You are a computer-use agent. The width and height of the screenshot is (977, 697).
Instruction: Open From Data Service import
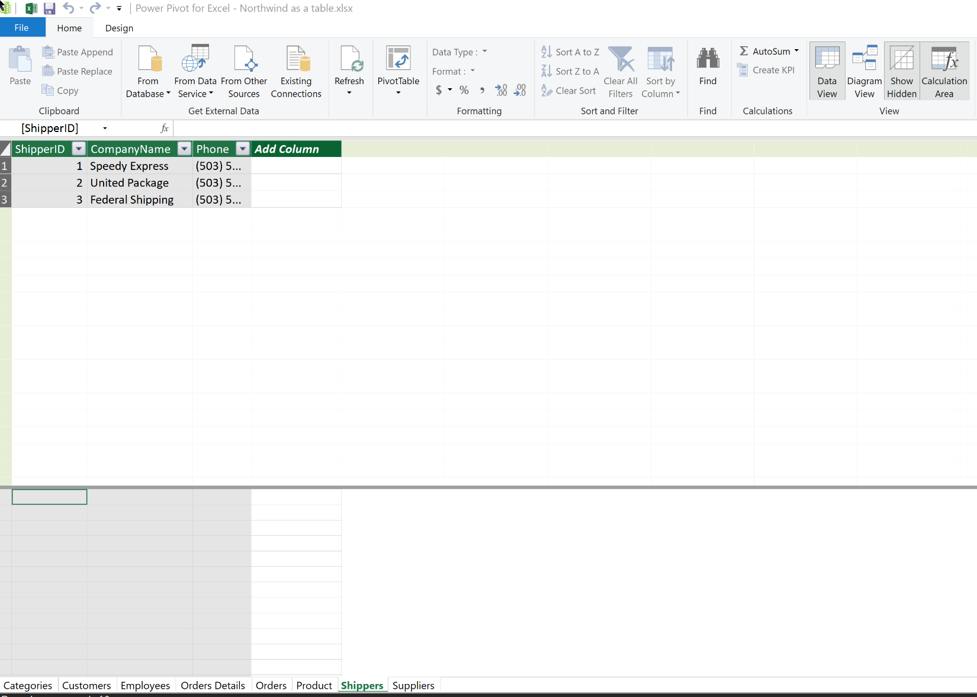coord(195,71)
